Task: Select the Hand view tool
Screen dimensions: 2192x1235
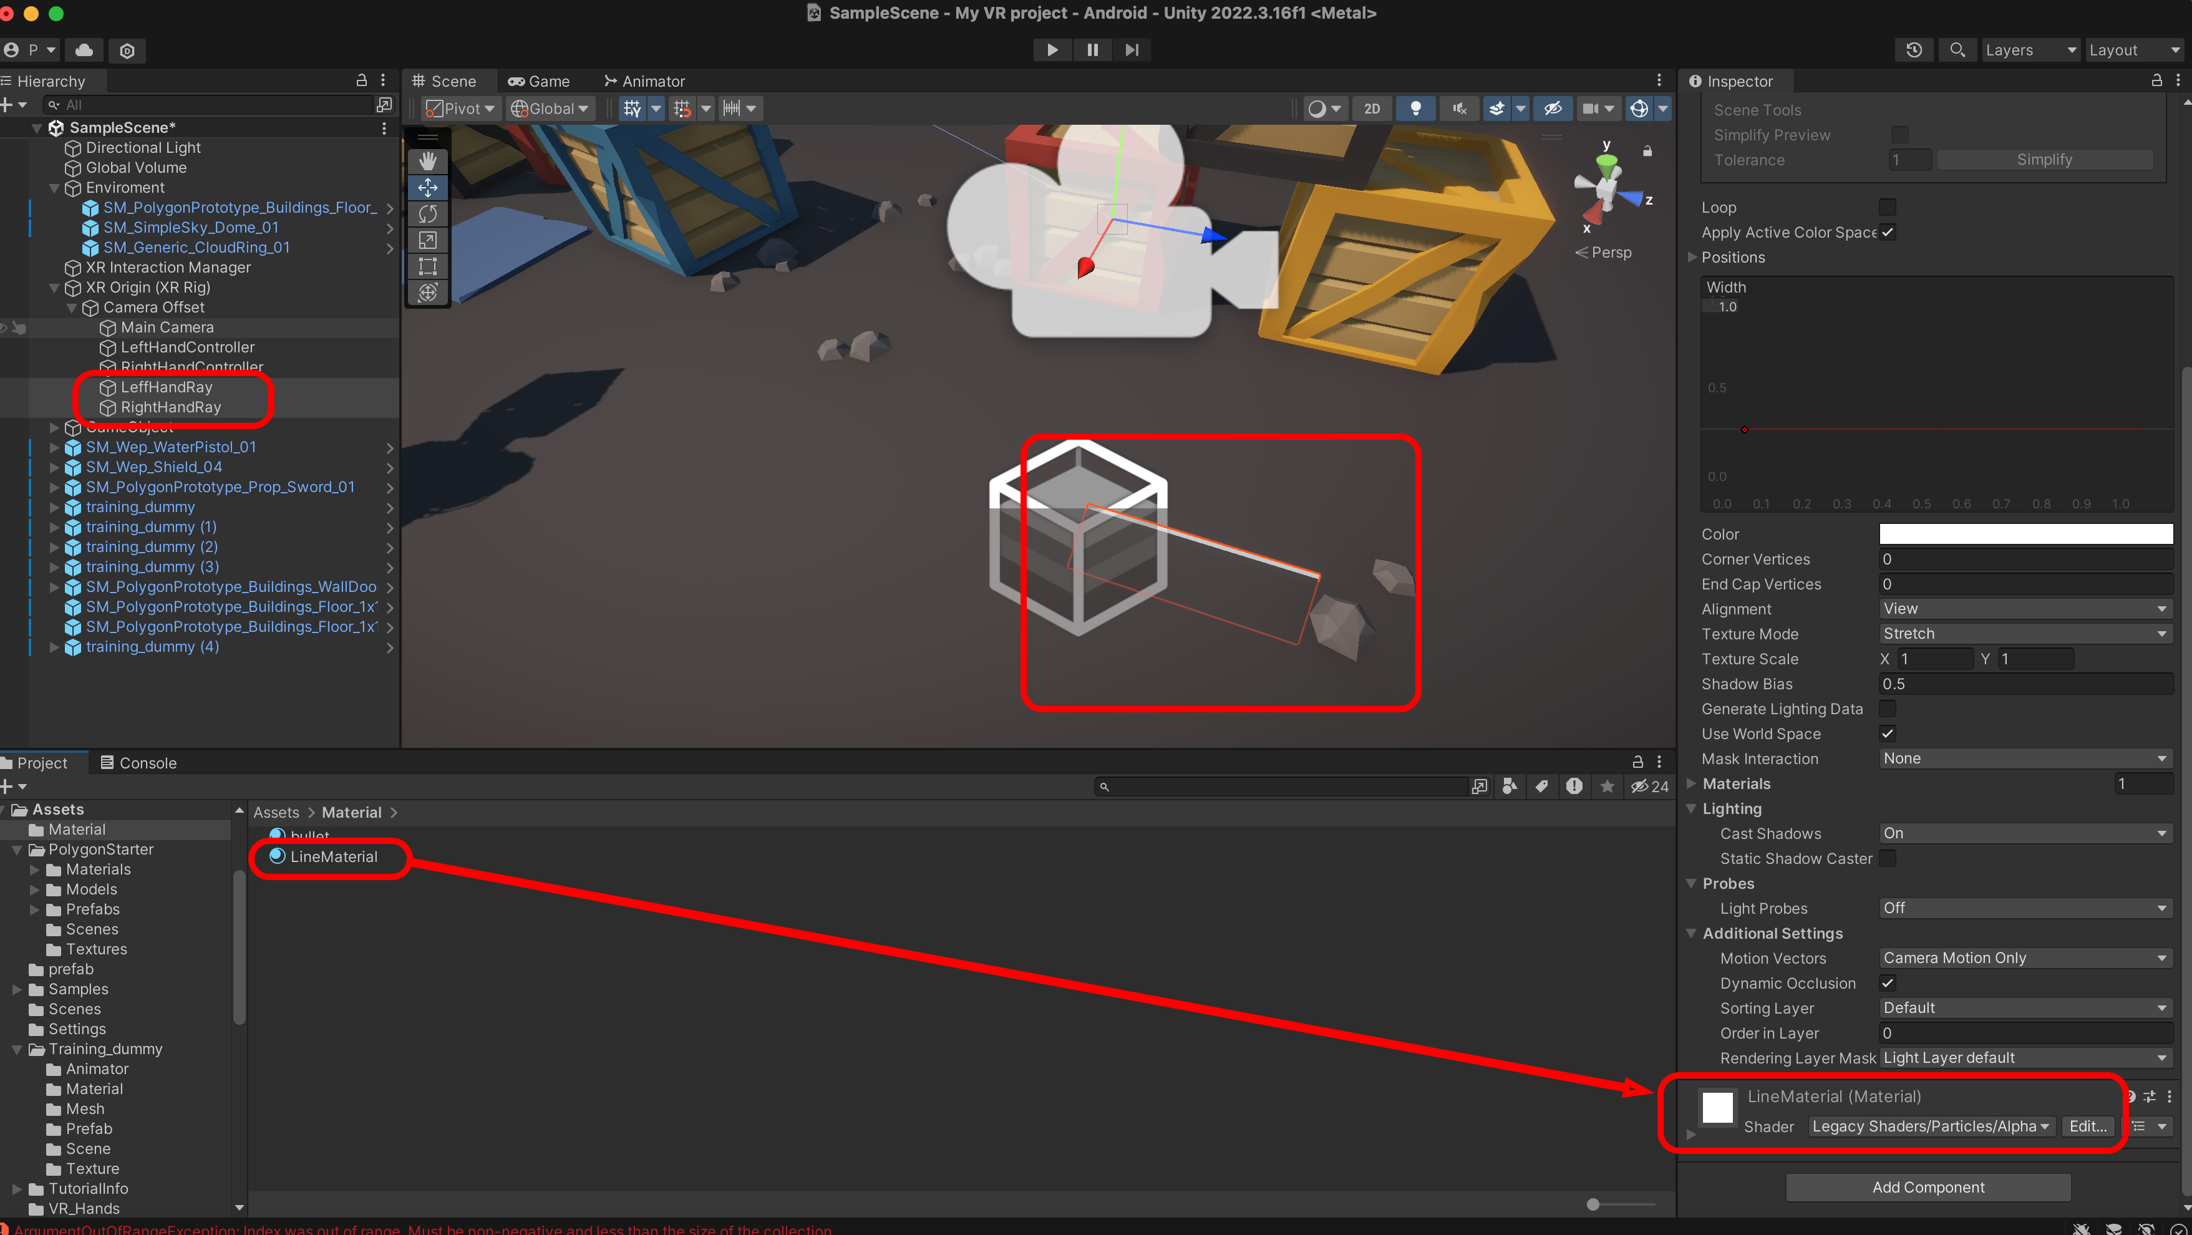Action: pyautogui.click(x=427, y=161)
